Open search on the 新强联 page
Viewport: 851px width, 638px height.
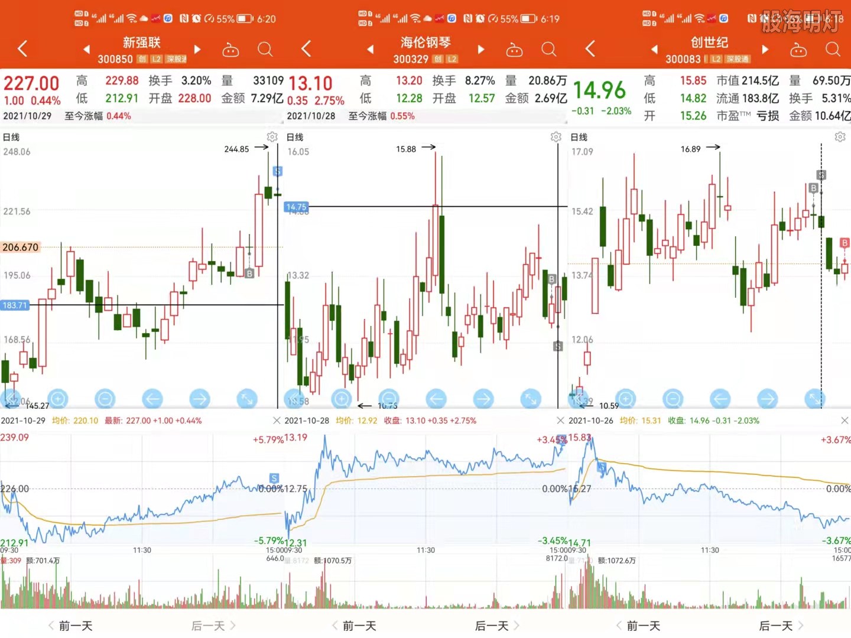point(265,50)
